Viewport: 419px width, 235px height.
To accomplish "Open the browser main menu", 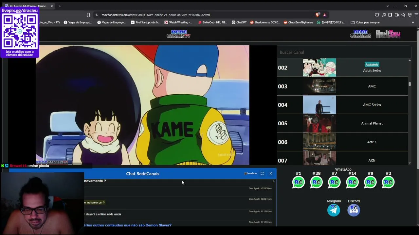I will tap(416, 15).
